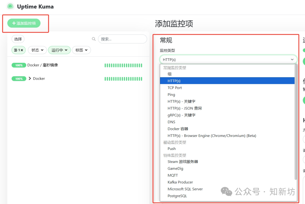Select HTTP(s) - Browser Engine (Beta) option
Screen dimensions: 305x204
(227, 136)
